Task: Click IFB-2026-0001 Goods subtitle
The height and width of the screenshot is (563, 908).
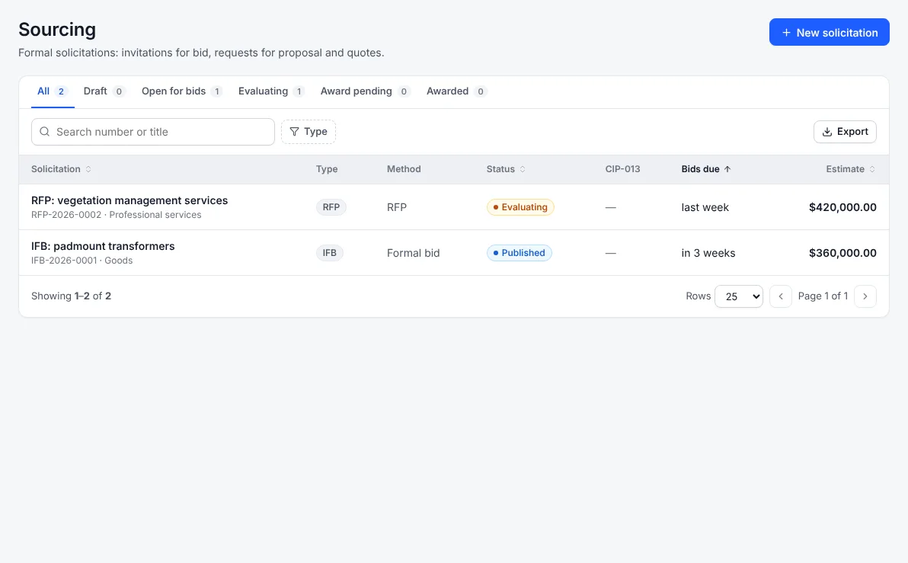Action: coord(82,261)
